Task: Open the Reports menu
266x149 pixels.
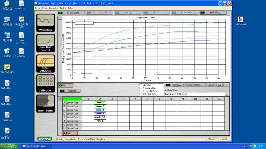Action: click(53, 8)
